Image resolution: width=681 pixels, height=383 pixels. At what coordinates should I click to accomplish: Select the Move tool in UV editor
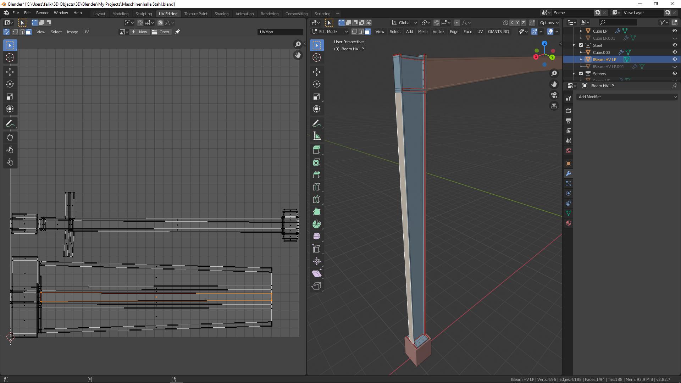10,71
